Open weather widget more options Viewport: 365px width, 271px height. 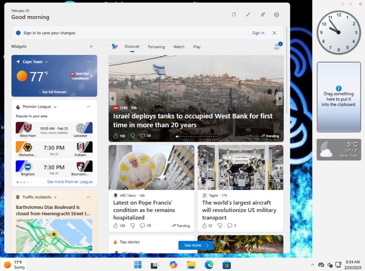[89, 62]
